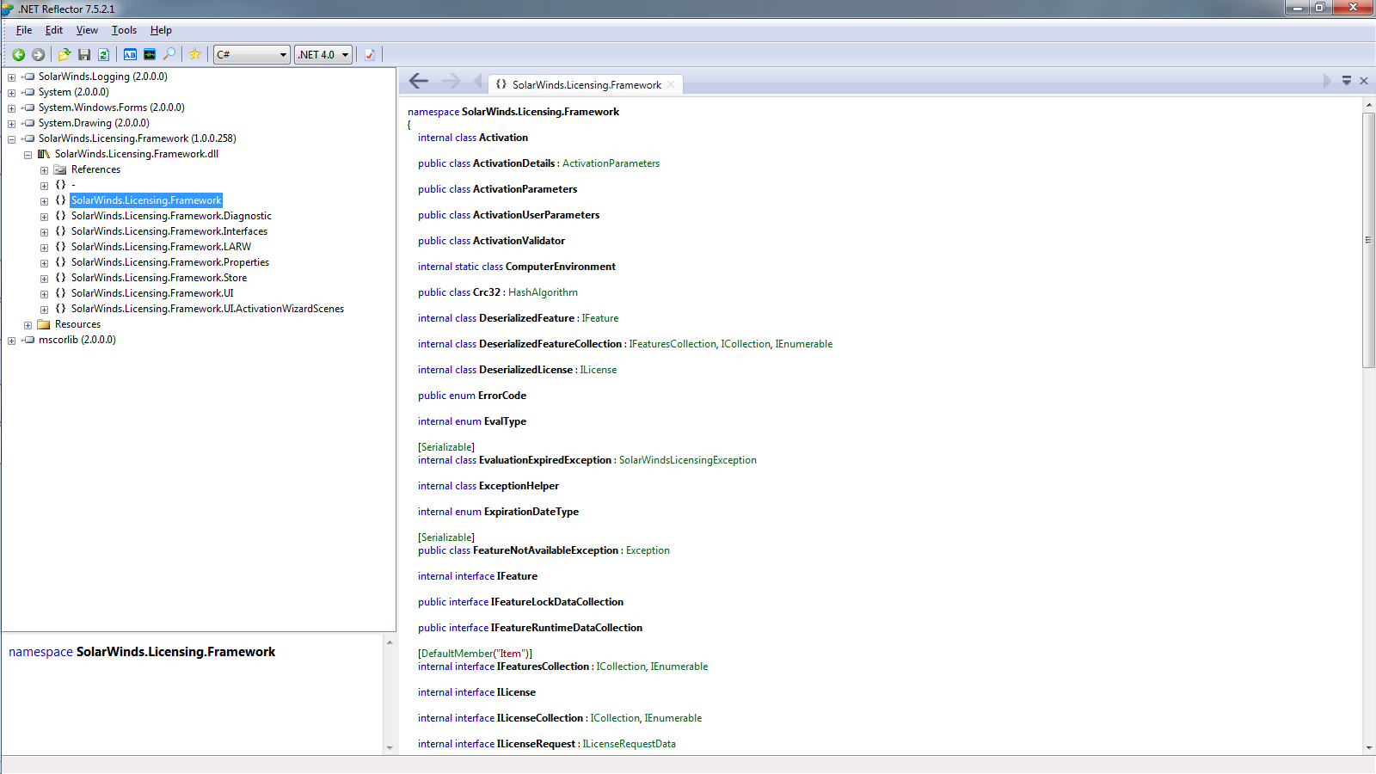Open the .NET 4.0 framework version dropdown
The height and width of the screenshot is (774, 1376).
tap(323, 54)
